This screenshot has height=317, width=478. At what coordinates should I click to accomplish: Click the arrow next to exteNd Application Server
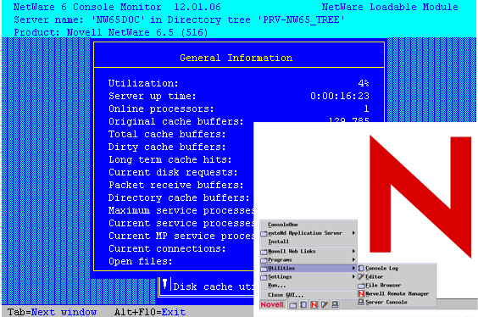click(353, 233)
